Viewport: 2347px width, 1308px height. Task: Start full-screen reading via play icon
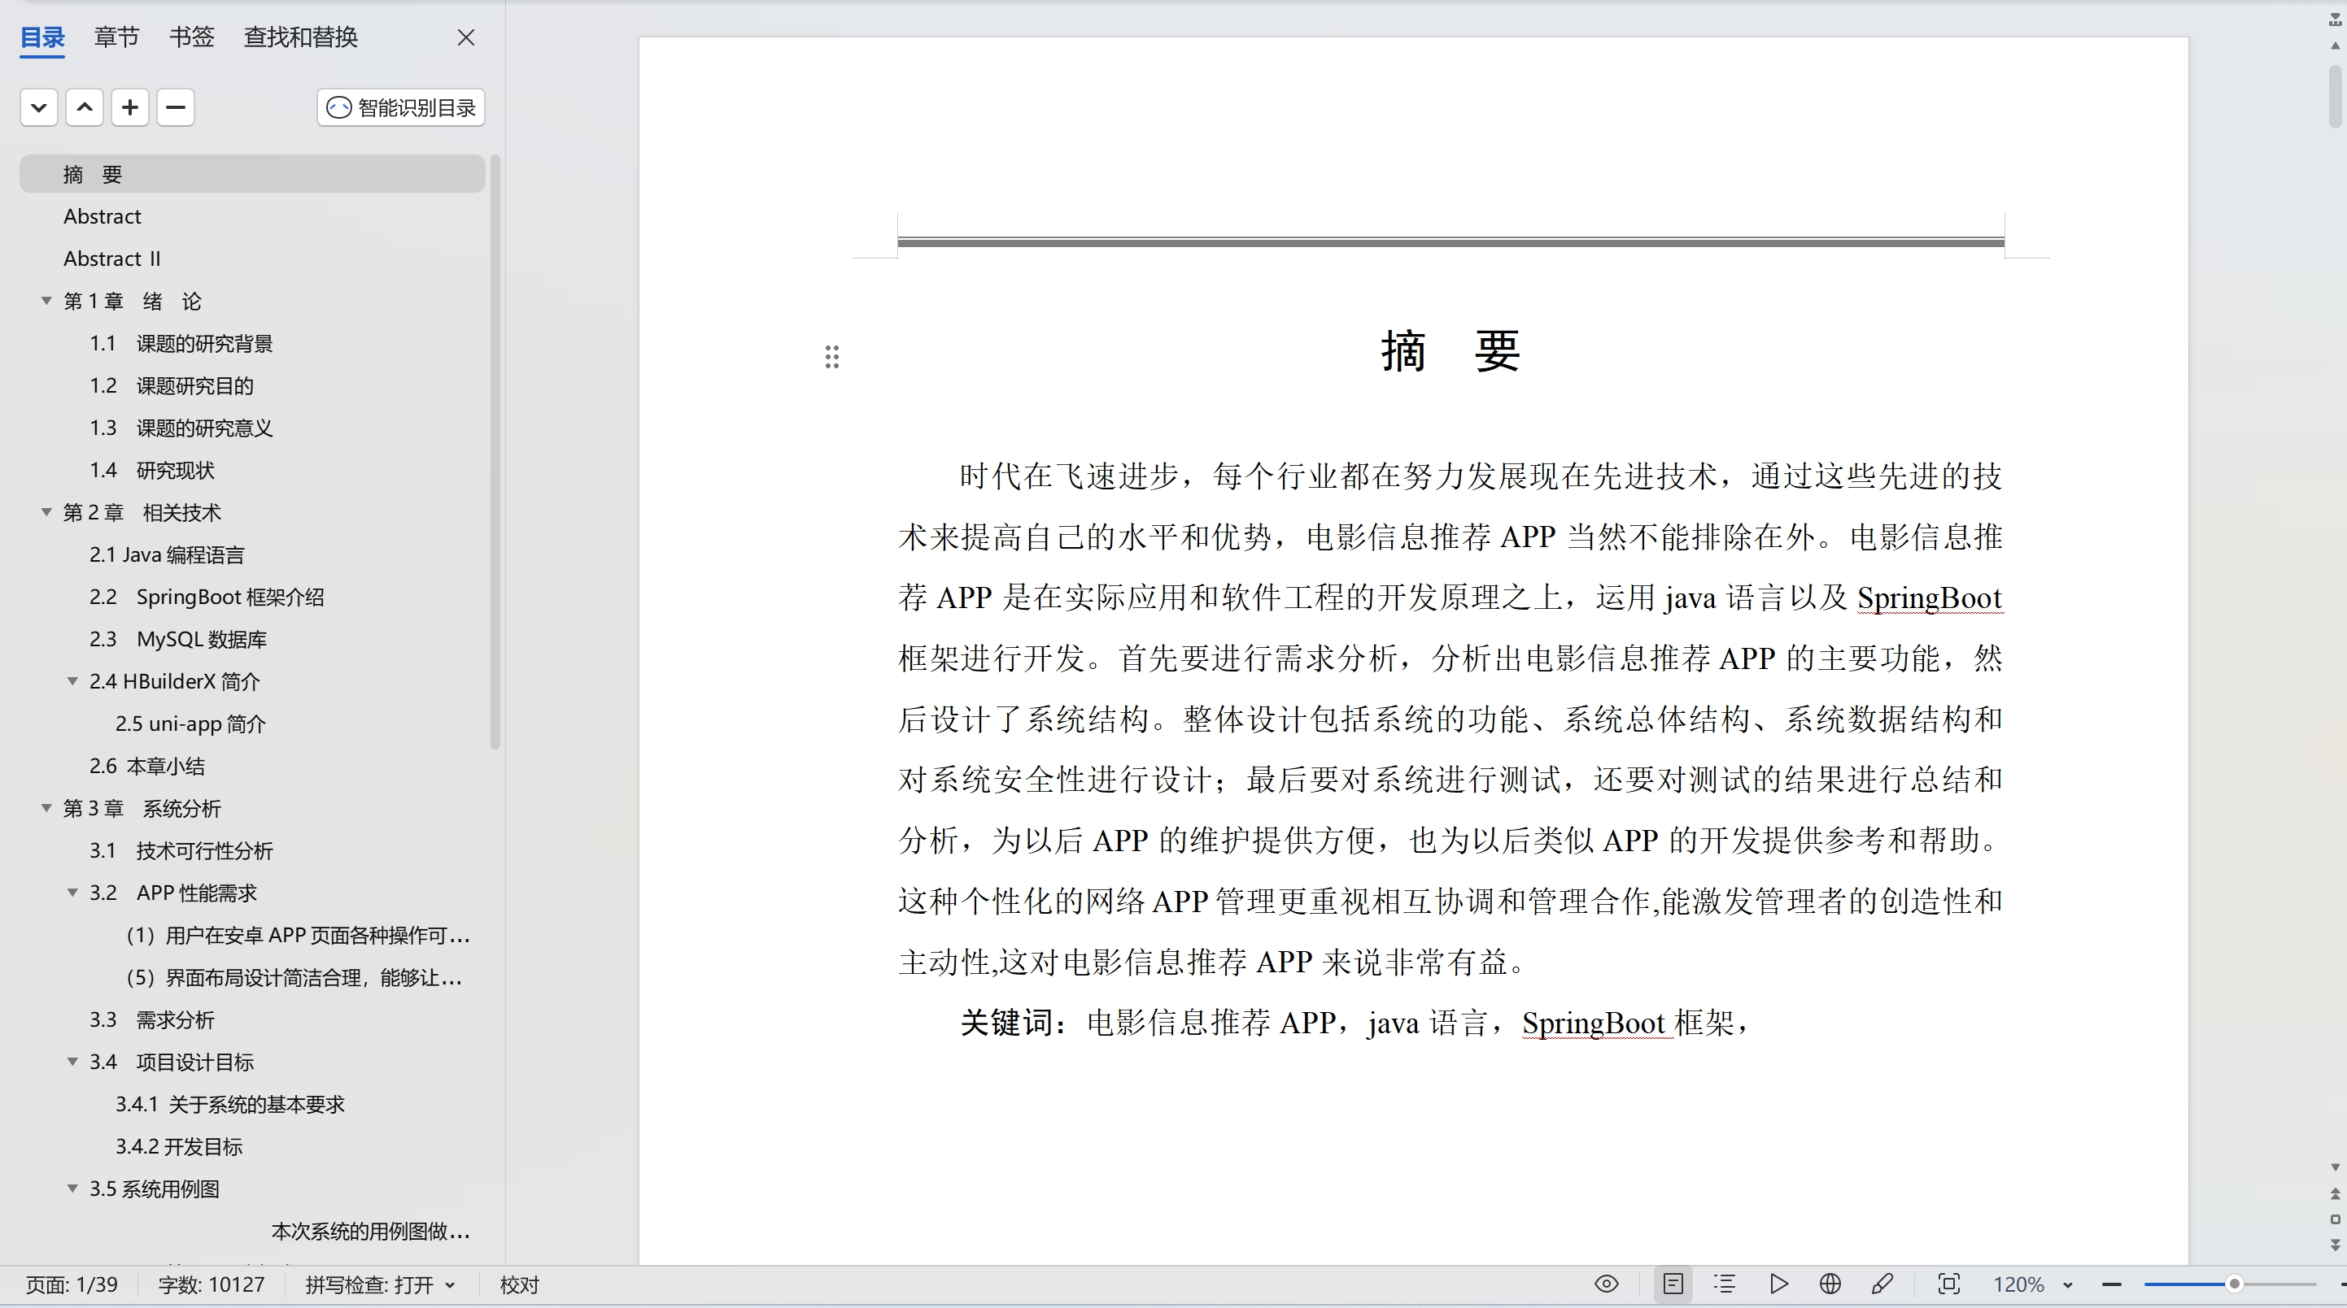pos(1778,1284)
